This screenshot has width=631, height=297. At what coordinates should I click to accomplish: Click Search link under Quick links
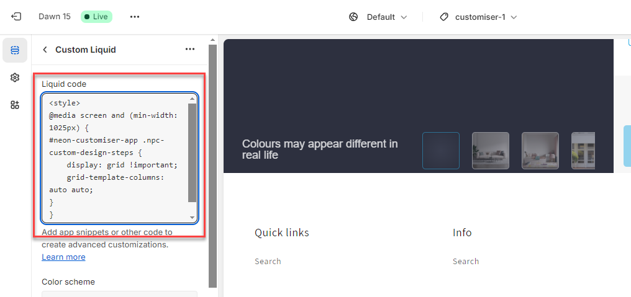coord(268,261)
